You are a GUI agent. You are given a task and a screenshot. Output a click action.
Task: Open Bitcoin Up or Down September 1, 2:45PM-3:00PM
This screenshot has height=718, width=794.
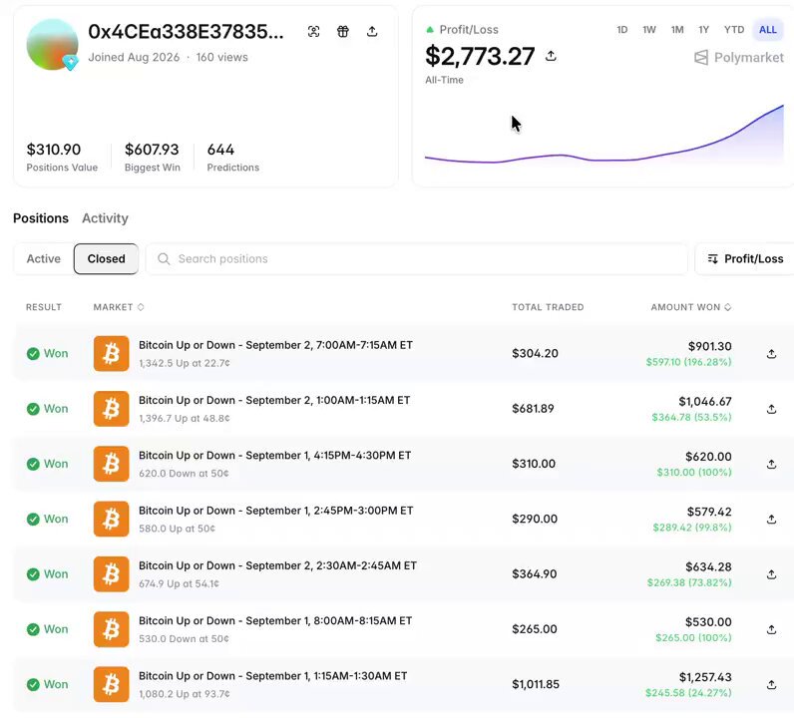tap(276, 511)
